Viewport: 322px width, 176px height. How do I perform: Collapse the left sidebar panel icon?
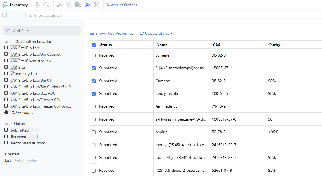click(5, 15)
